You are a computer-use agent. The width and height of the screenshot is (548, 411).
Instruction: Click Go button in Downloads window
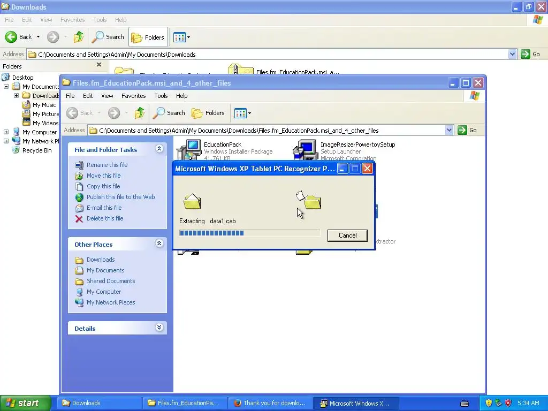pyautogui.click(x=530, y=54)
